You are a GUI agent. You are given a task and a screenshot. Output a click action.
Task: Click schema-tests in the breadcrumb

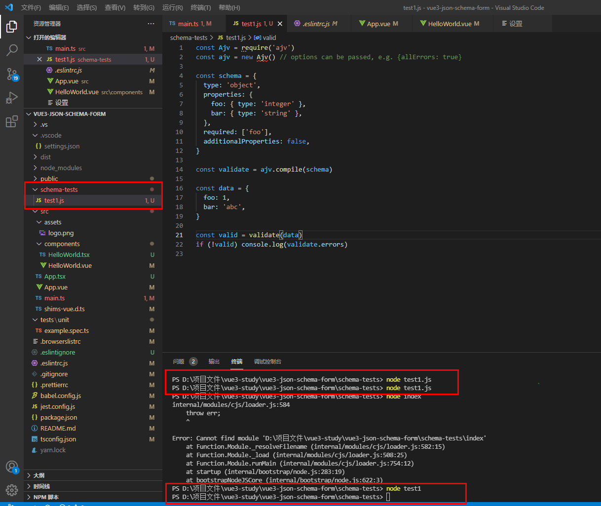pyautogui.click(x=188, y=37)
